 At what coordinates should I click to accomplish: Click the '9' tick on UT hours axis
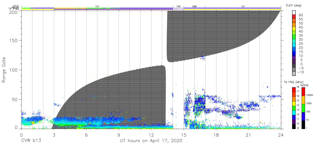[x=119, y=134]
